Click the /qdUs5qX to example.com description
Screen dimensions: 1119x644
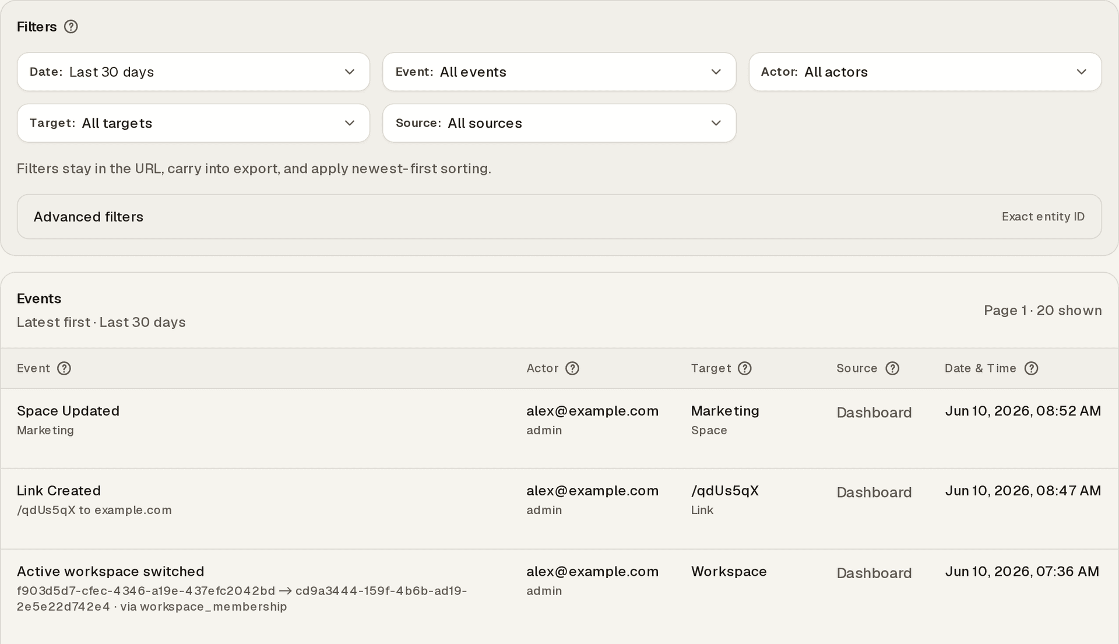(94, 510)
